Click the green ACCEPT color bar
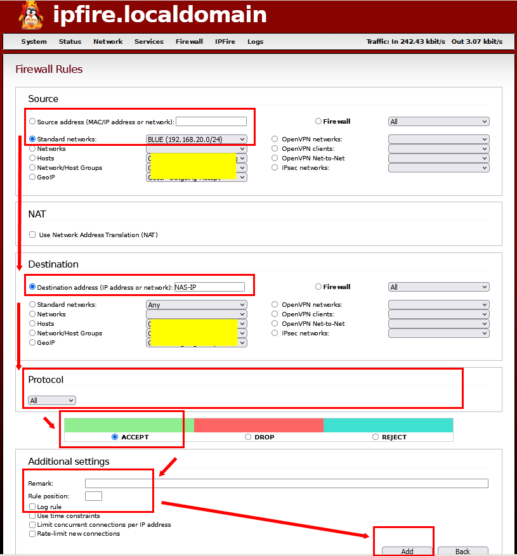This screenshot has height=556, width=517. (x=129, y=425)
